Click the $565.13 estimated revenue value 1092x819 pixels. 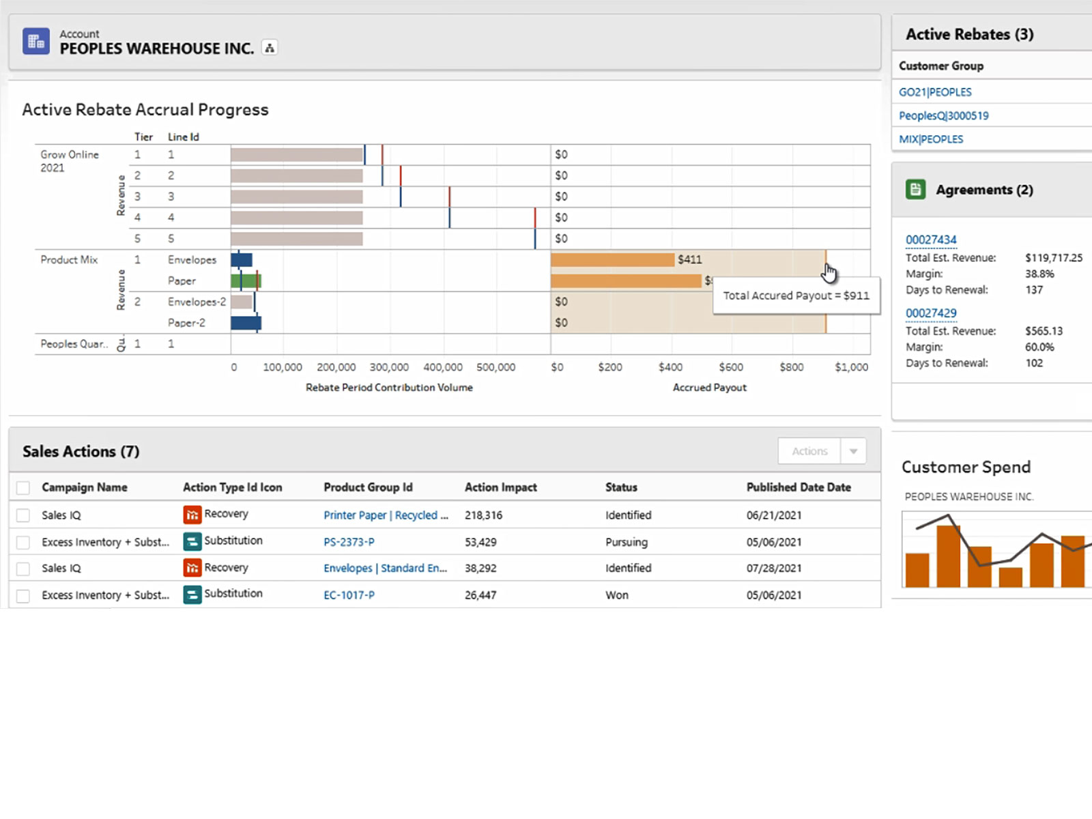[1044, 331]
